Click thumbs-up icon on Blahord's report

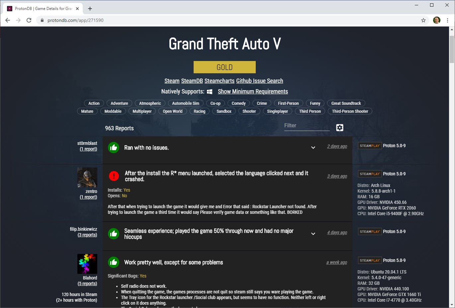pyautogui.click(x=114, y=262)
